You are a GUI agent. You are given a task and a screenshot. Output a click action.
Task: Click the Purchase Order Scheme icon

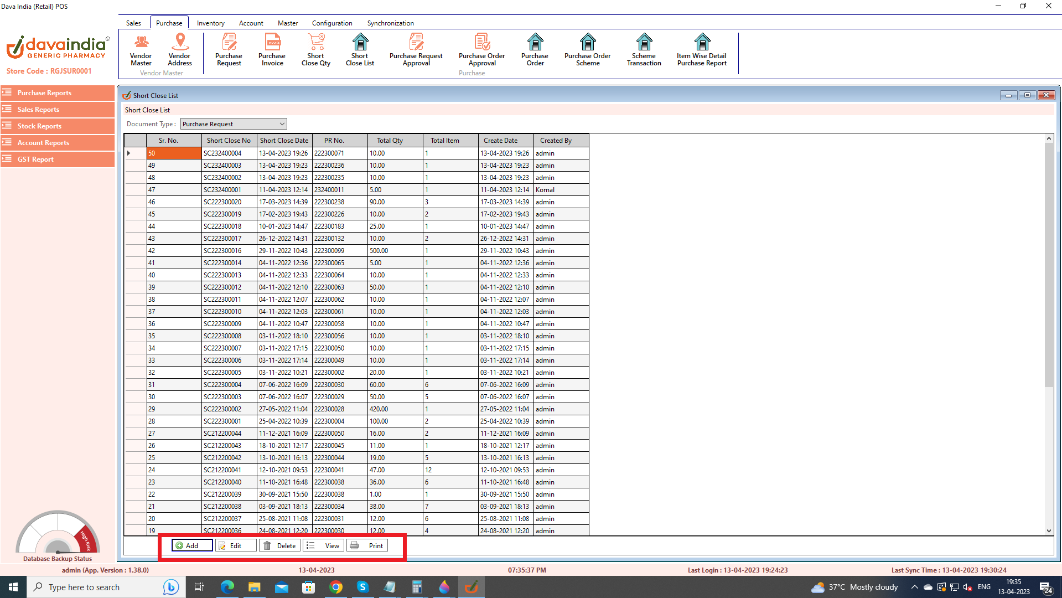[587, 50]
